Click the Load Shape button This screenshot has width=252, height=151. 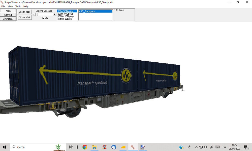pyautogui.click(x=25, y=12)
